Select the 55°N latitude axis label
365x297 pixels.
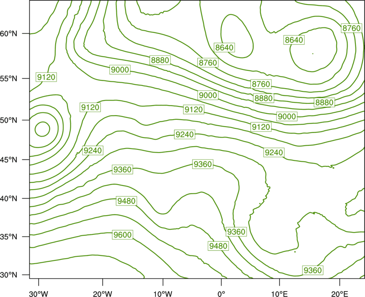coord(9,79)
